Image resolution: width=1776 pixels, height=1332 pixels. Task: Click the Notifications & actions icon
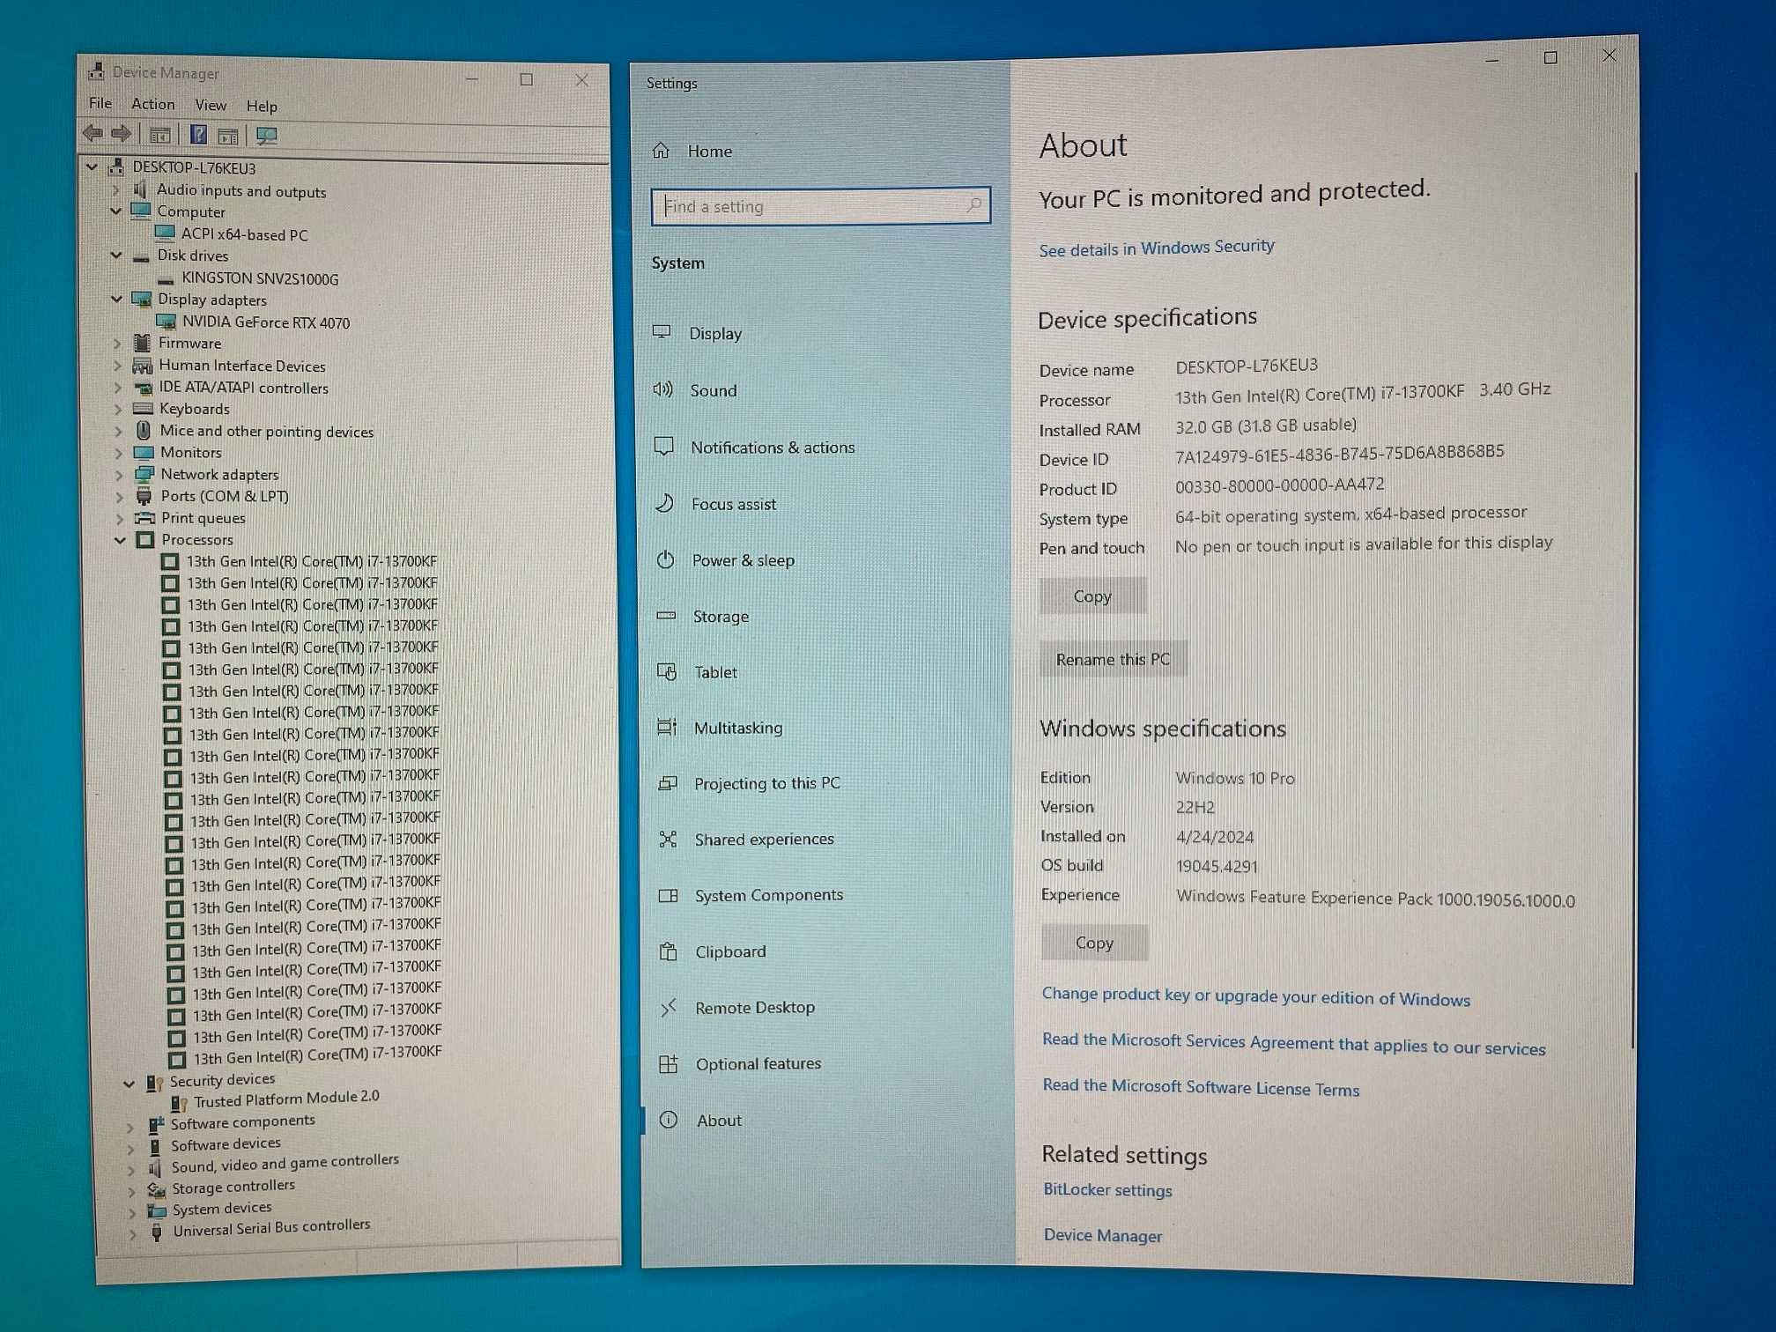coord(664,446)
